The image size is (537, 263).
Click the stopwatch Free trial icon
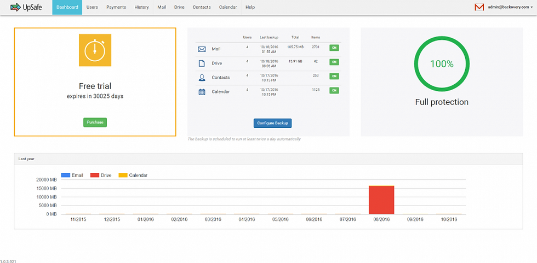coord(95,50)
